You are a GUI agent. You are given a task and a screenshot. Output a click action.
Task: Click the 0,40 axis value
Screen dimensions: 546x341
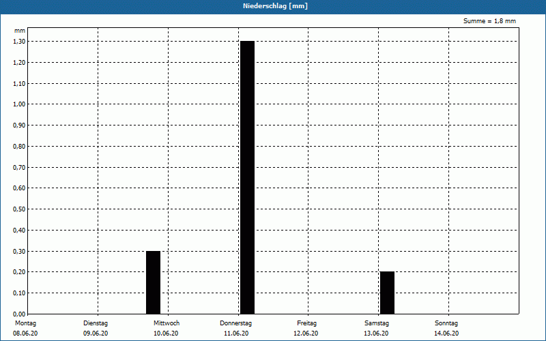coord(19,231)
